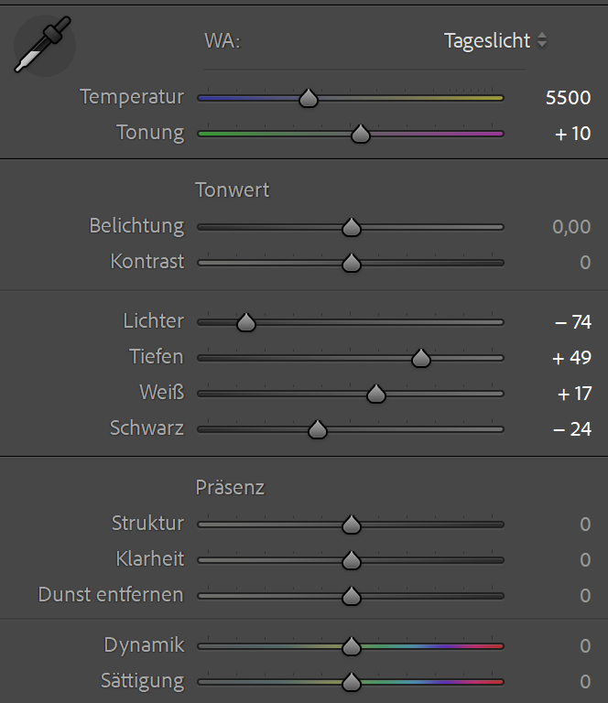608x703 pixels.
Task: Click the Struktur slider handle
Action: [x=351, y=525]
